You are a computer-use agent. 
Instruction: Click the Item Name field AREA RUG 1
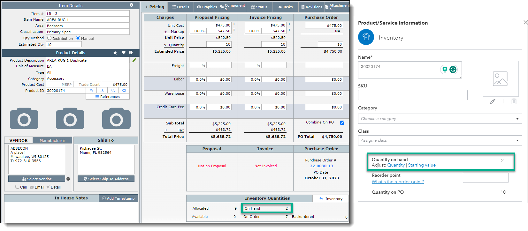[88, 19]
